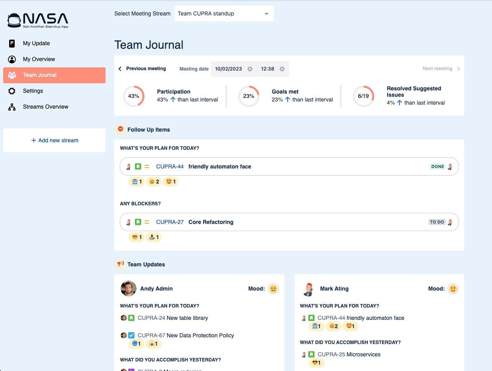Remove the 12:38 time filter
The height and width of the screenshot is (371, 492).
point(282,69)
